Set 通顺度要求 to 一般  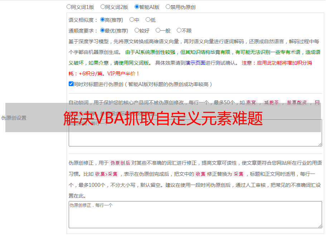pos(158,30)
